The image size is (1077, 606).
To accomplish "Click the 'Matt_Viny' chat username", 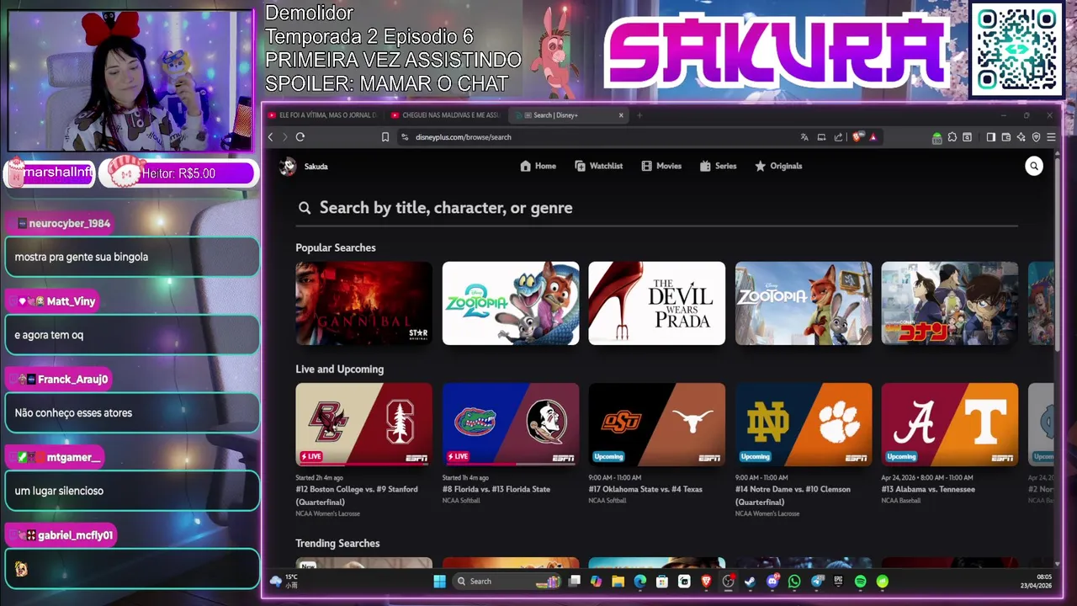I will tap(71, 301).
